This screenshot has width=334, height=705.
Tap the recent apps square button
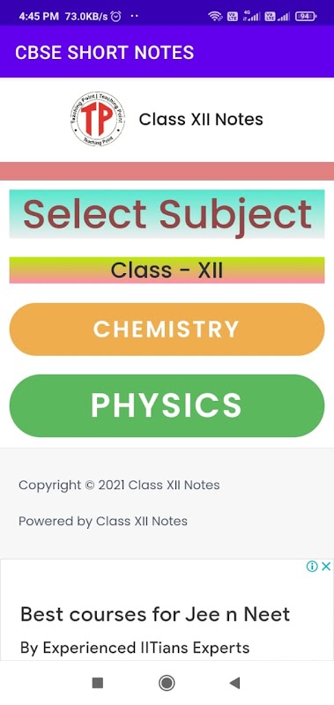[x=98, y=683]
